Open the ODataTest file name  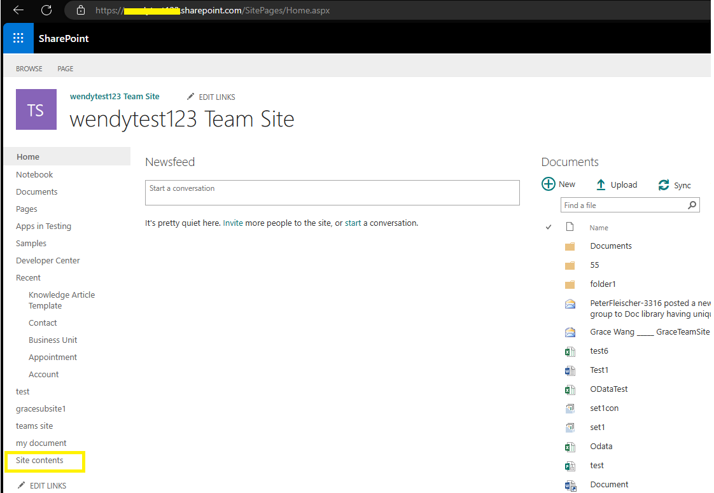[x=609, y=389]
